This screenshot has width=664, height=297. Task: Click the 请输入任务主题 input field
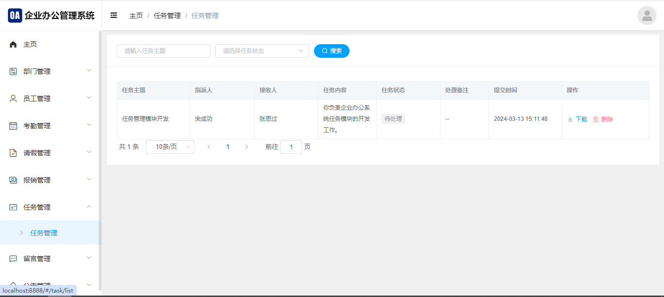[x=163, y=51]
